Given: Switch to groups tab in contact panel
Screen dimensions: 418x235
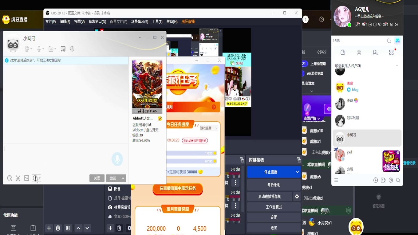Looking at the screenshot, I should [x=375, y=53].
